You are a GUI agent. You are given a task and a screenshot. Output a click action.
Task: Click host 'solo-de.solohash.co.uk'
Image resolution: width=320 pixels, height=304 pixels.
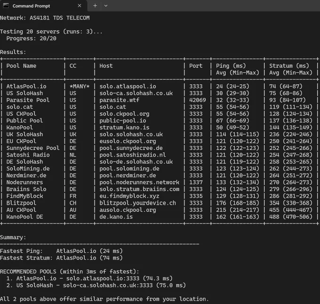[x=136, y=162]
